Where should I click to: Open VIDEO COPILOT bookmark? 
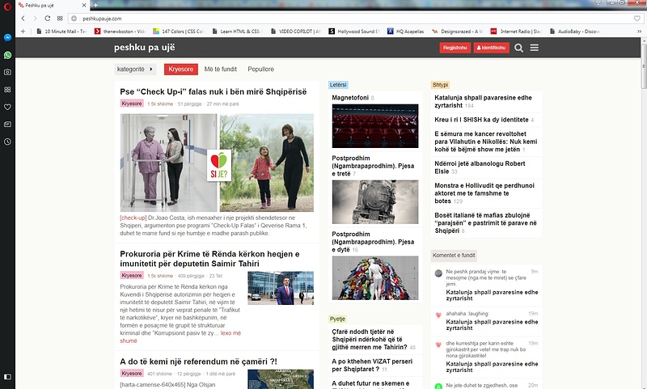(x=295, y=31)
